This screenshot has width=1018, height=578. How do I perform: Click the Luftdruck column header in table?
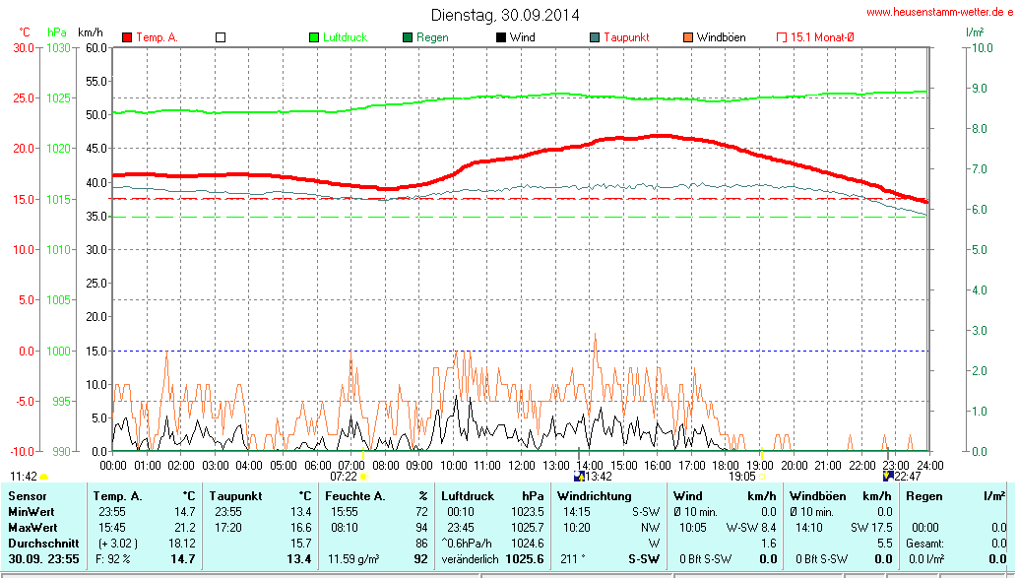click(468, 496)
